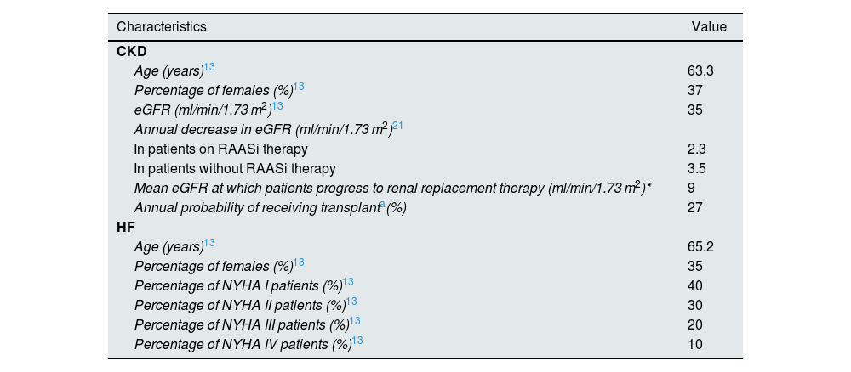Image resolution: width=851 pixels, height=372 pixels.
Task: Click the 'In patients on RAASi therapy' row label
Action: [x=220, y=149]
